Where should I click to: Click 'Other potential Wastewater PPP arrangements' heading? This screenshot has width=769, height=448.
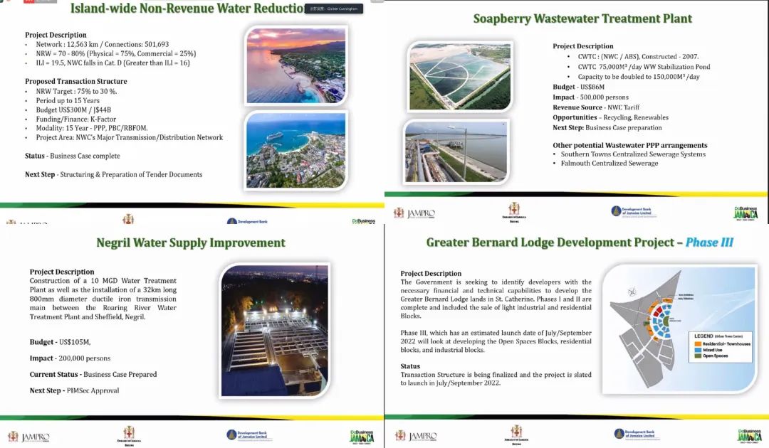(x=630, y=145)
